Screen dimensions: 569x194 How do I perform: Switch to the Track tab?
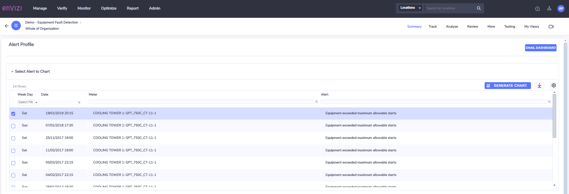coord(433,27)
